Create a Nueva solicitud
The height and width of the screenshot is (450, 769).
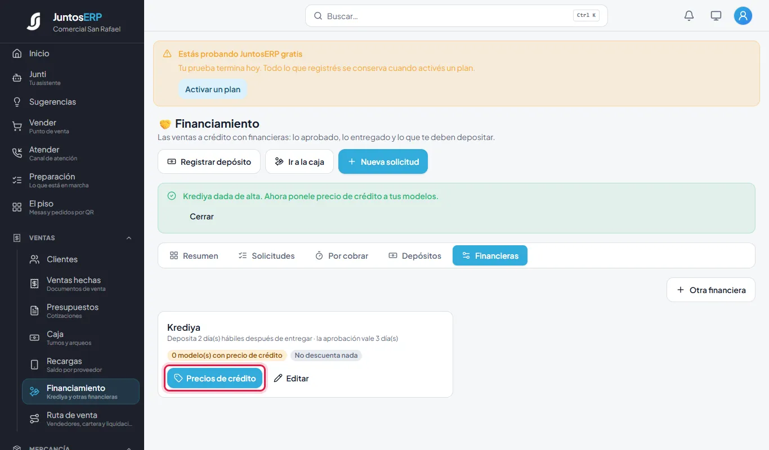(383, 161)
